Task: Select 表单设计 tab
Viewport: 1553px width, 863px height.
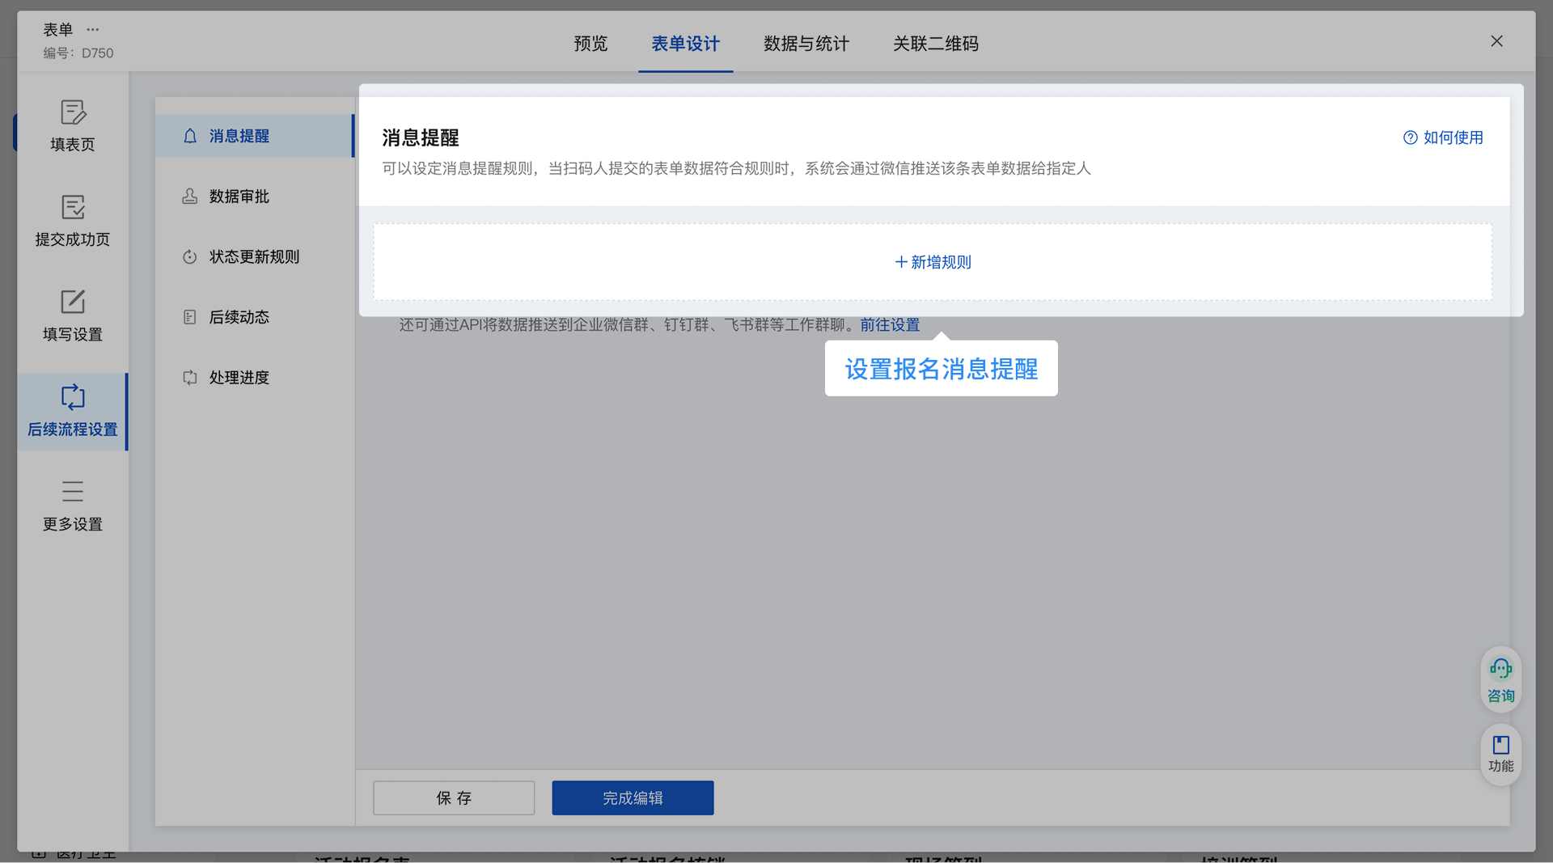Action: [685, 44]
